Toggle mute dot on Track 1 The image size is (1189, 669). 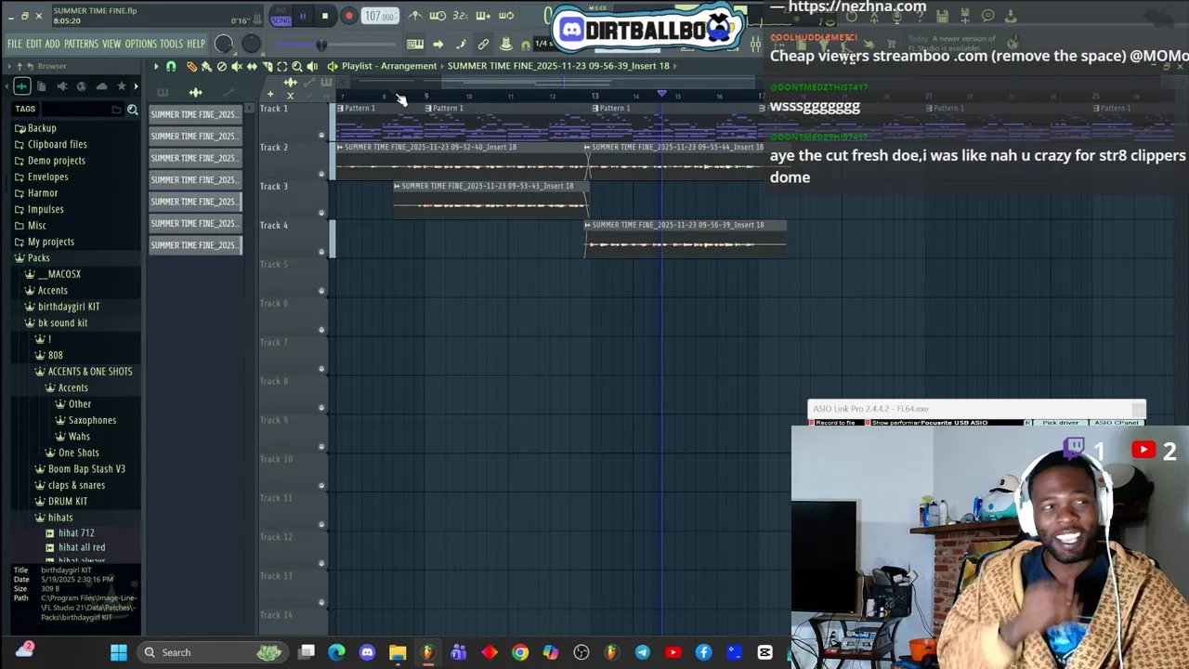pyautogui.click(x=321, y=135)
